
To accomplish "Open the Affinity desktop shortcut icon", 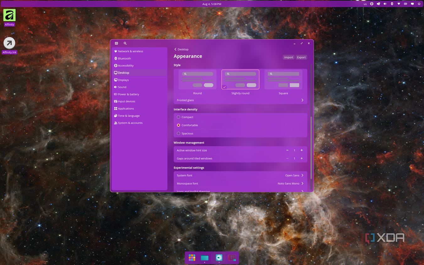I will pyautogui.click(x=9, y=15).
